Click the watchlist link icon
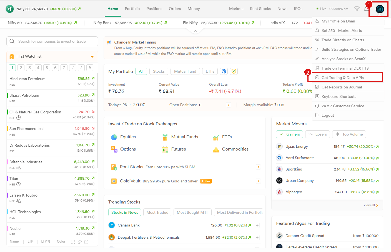The height and width of the screenshot is (252, 391). click(x=80, y=242)
